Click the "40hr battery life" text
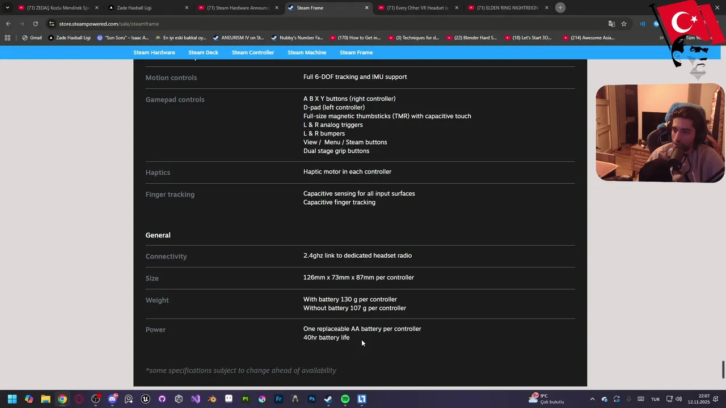 [326, 338]
